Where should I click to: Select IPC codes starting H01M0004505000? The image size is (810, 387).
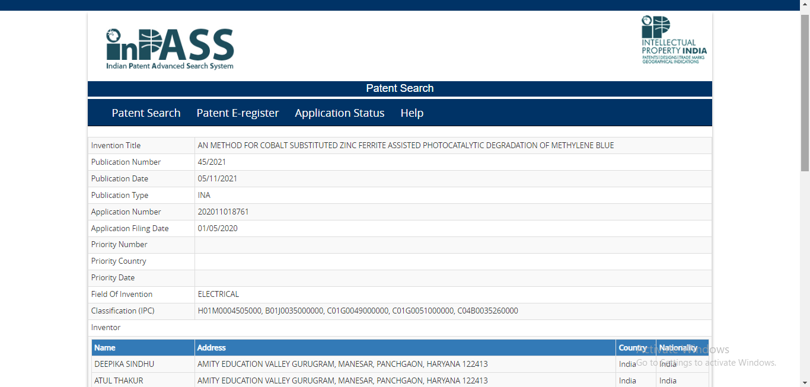pyautogui.click(x=358, y=311)
